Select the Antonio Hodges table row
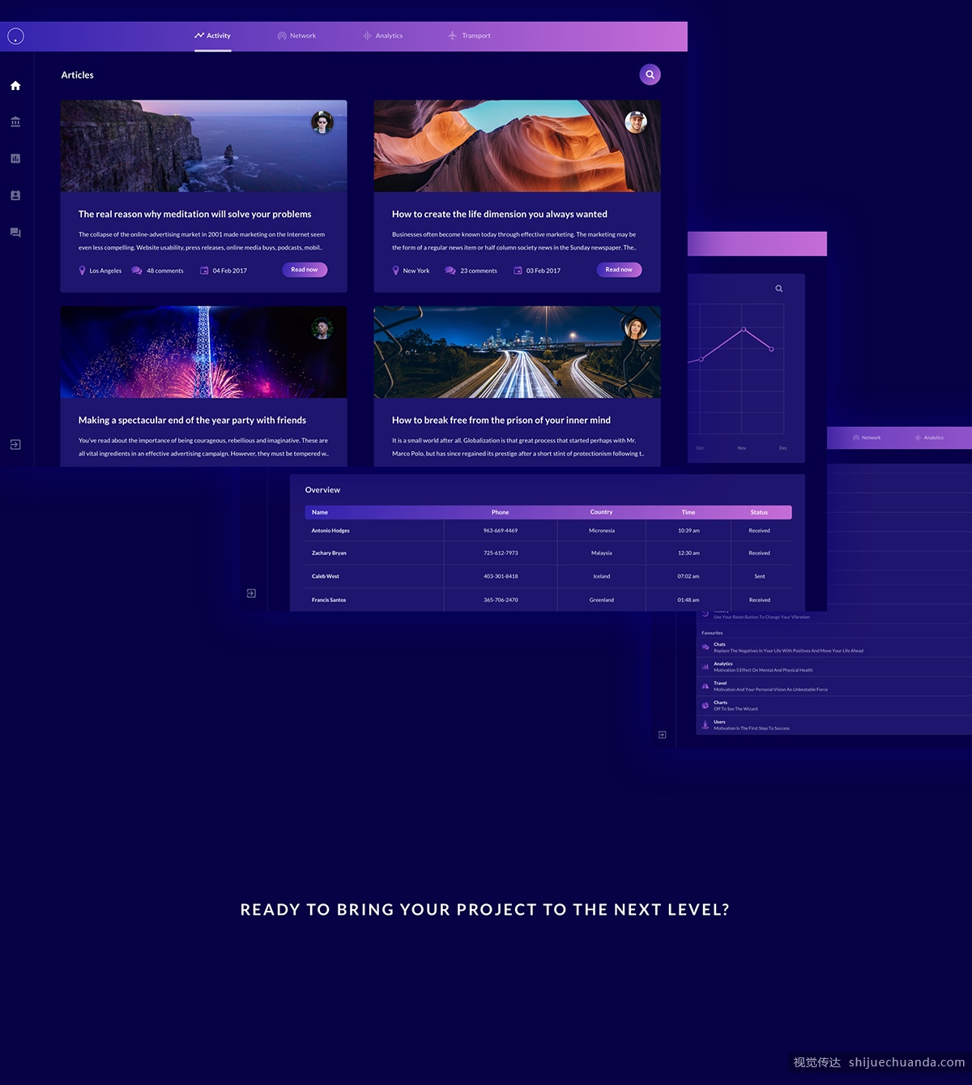The image size is (972, 1085). click(x=548, y=531)
